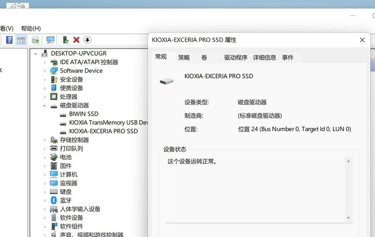Expand the 人体学输入设备 node
The image size is (375, 237).
click(x=45, y=209)
